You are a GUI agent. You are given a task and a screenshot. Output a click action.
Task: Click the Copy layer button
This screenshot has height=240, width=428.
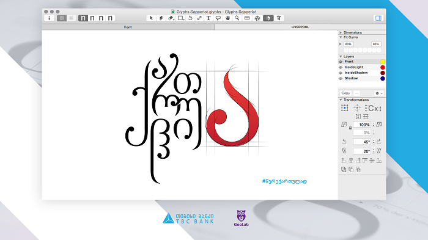click(x=345, y=93)
